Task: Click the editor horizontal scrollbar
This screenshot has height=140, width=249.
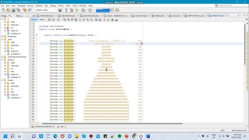Action: (x=112, y=124)
